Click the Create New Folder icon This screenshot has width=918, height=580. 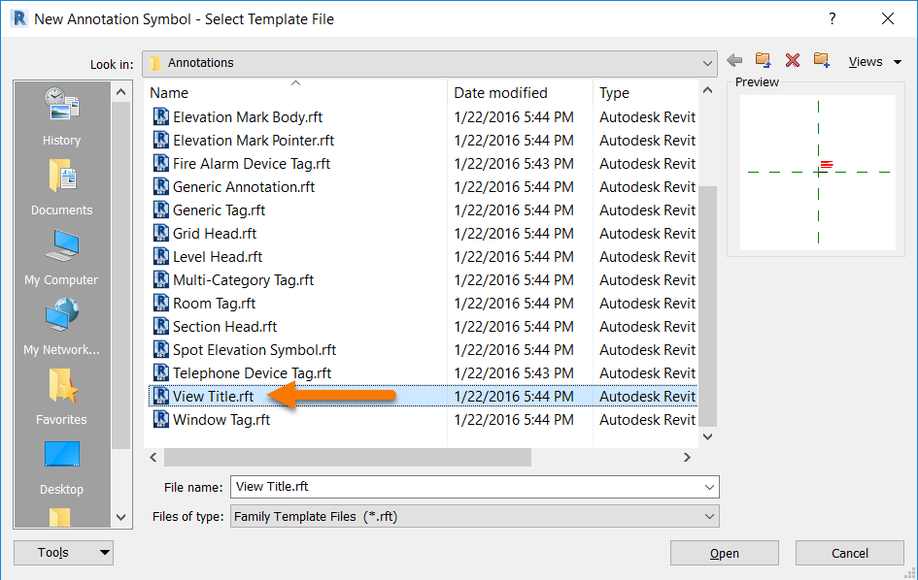pyautogui.click(x=822, y=60)
